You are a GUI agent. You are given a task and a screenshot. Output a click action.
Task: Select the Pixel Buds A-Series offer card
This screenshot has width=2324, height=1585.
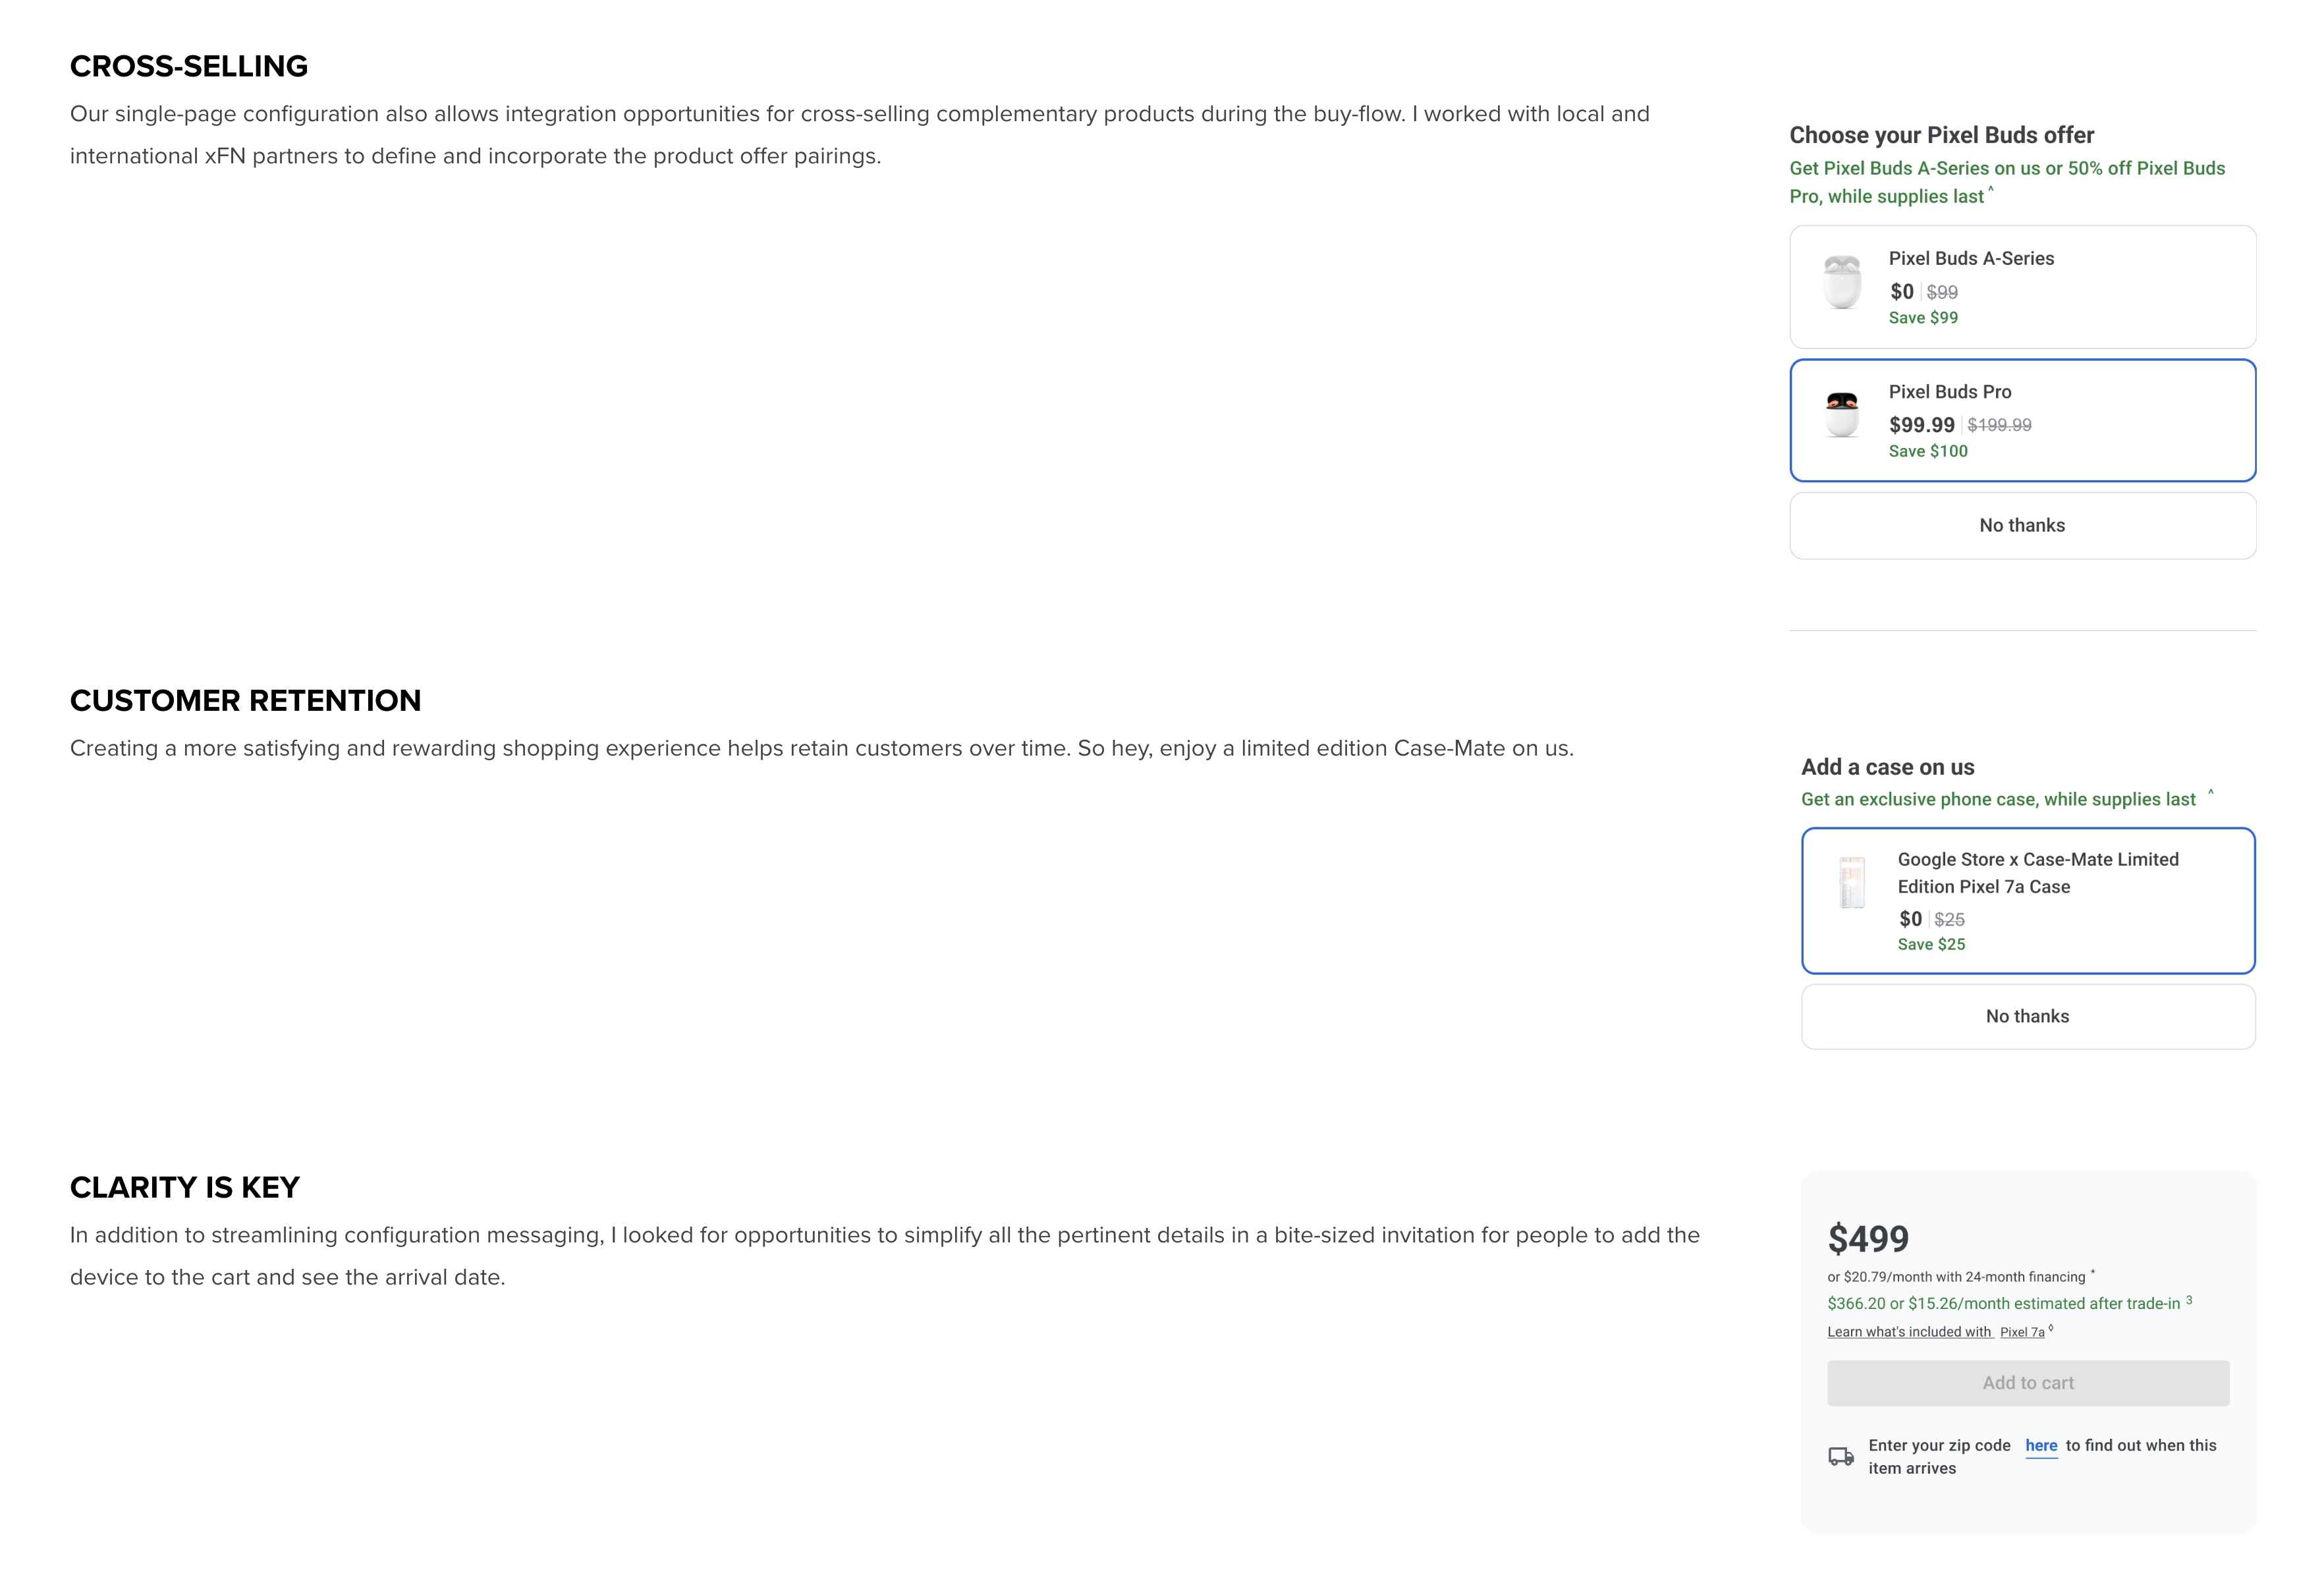(x=2022, y=287)
